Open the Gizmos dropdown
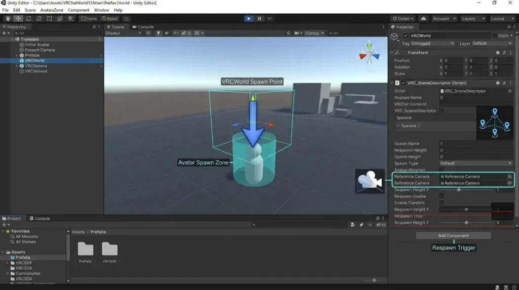519x290 pixels. click(x=314, y=33)
